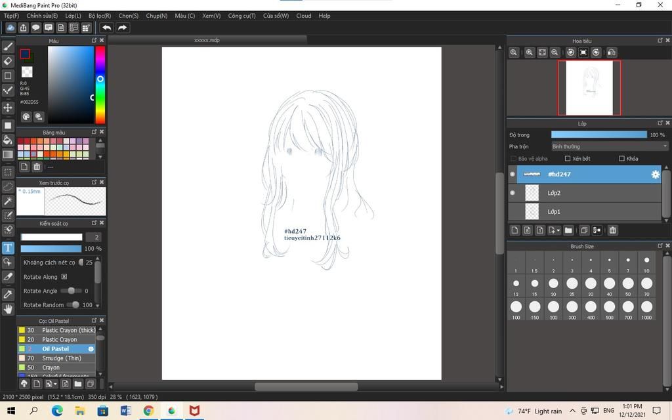Zoom in using the Navigator plus magnifier
The height and width of the screenshot is (420, 672).
click(x=530, y=52)
